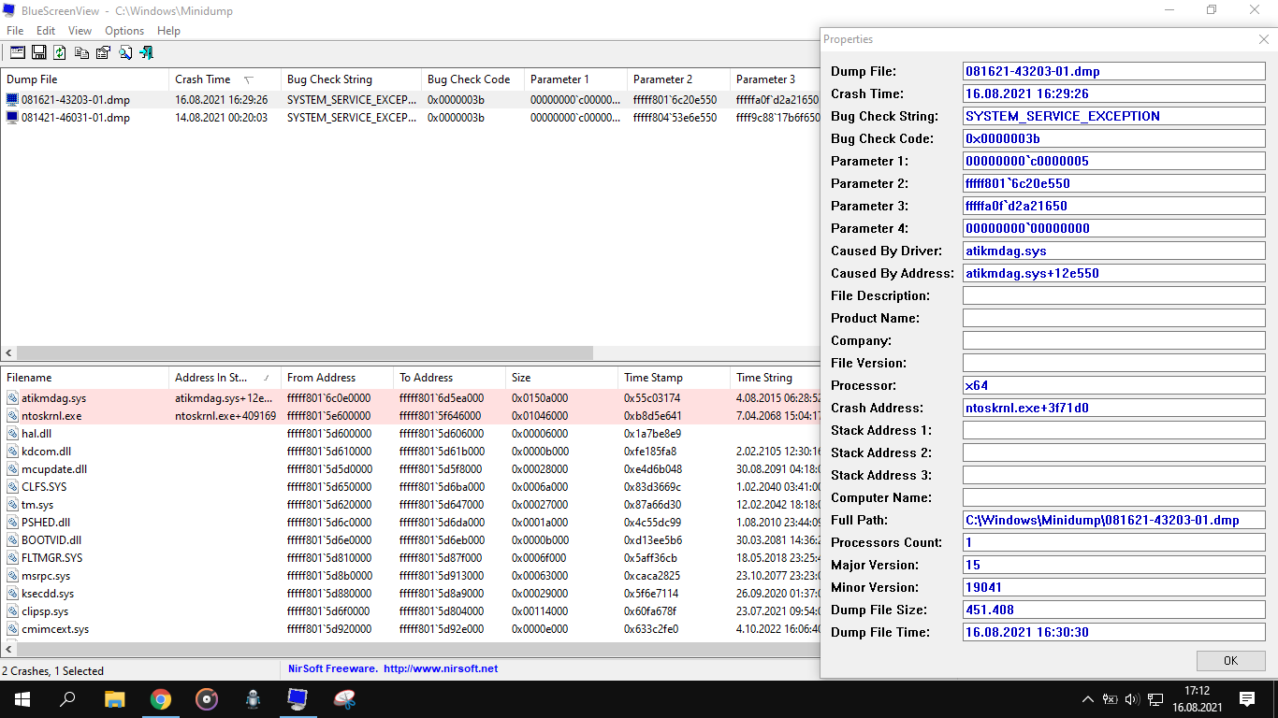The height and width of the screenshot is (718, 1278).
Task: Click the Bug Check String field
Action: click(1113, 116)
